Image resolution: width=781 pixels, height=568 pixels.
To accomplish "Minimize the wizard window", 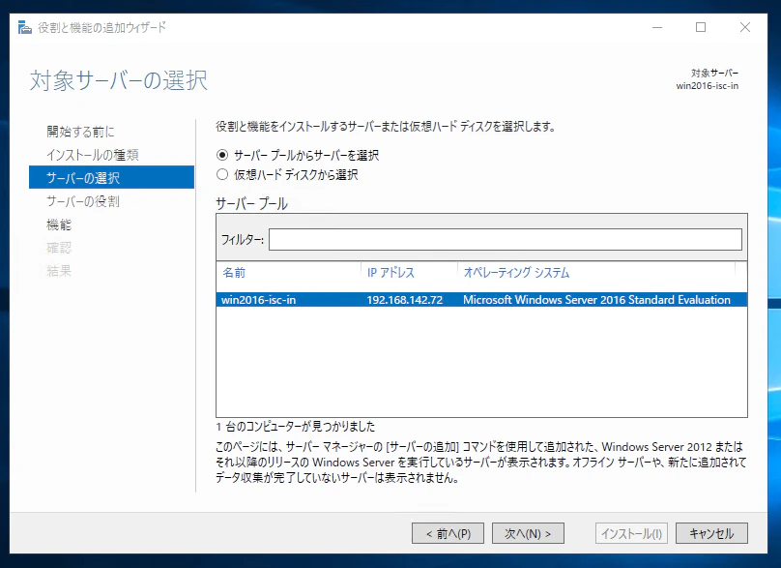I will click(657, 27).
